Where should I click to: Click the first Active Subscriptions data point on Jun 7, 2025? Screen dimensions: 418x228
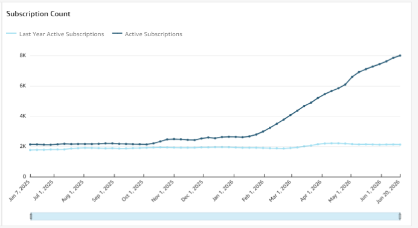click(x=30, y=145)
